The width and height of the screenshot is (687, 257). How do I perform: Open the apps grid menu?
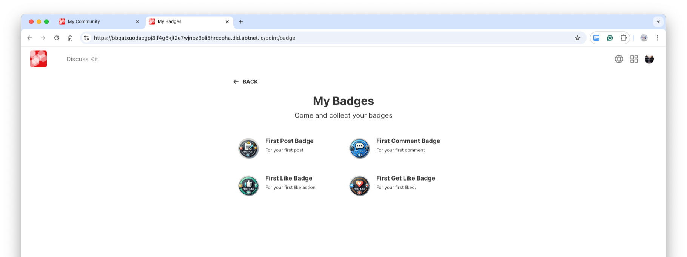point(634,59)
